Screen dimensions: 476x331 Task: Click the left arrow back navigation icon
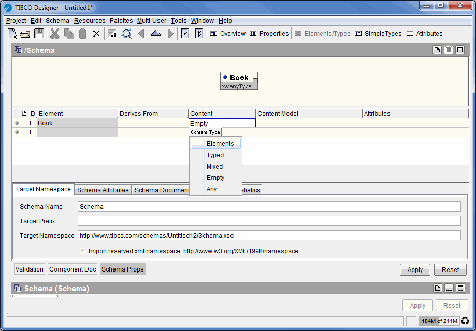(x=141, y=34)
